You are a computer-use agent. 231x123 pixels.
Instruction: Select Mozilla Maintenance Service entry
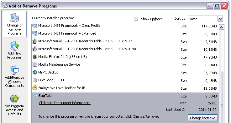coord(125,64)
